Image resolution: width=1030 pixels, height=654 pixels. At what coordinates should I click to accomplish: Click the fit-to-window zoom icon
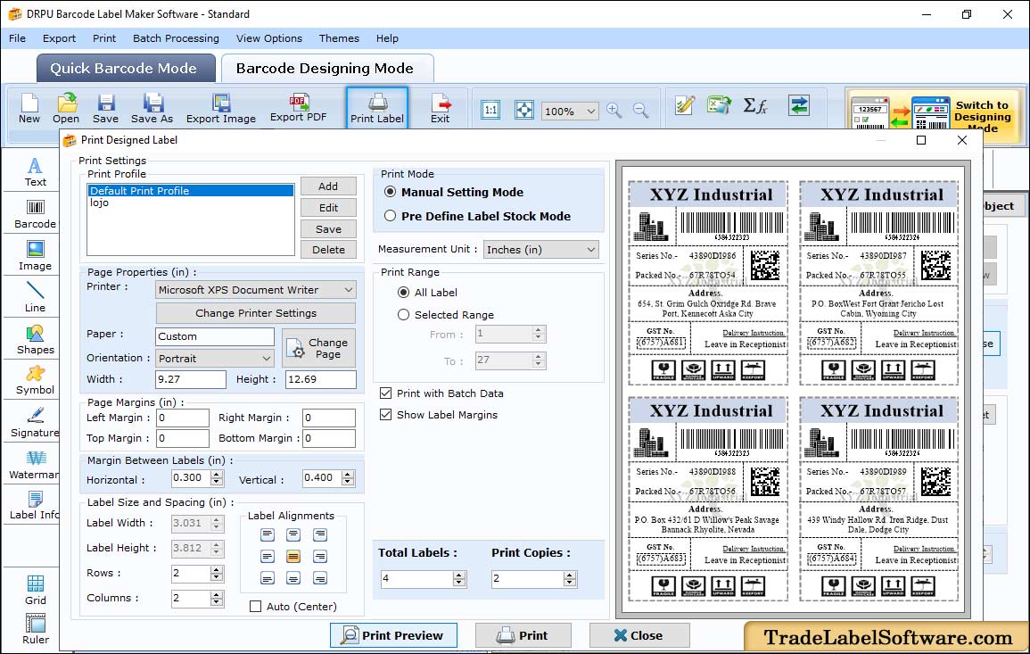[x=524, y=110]
